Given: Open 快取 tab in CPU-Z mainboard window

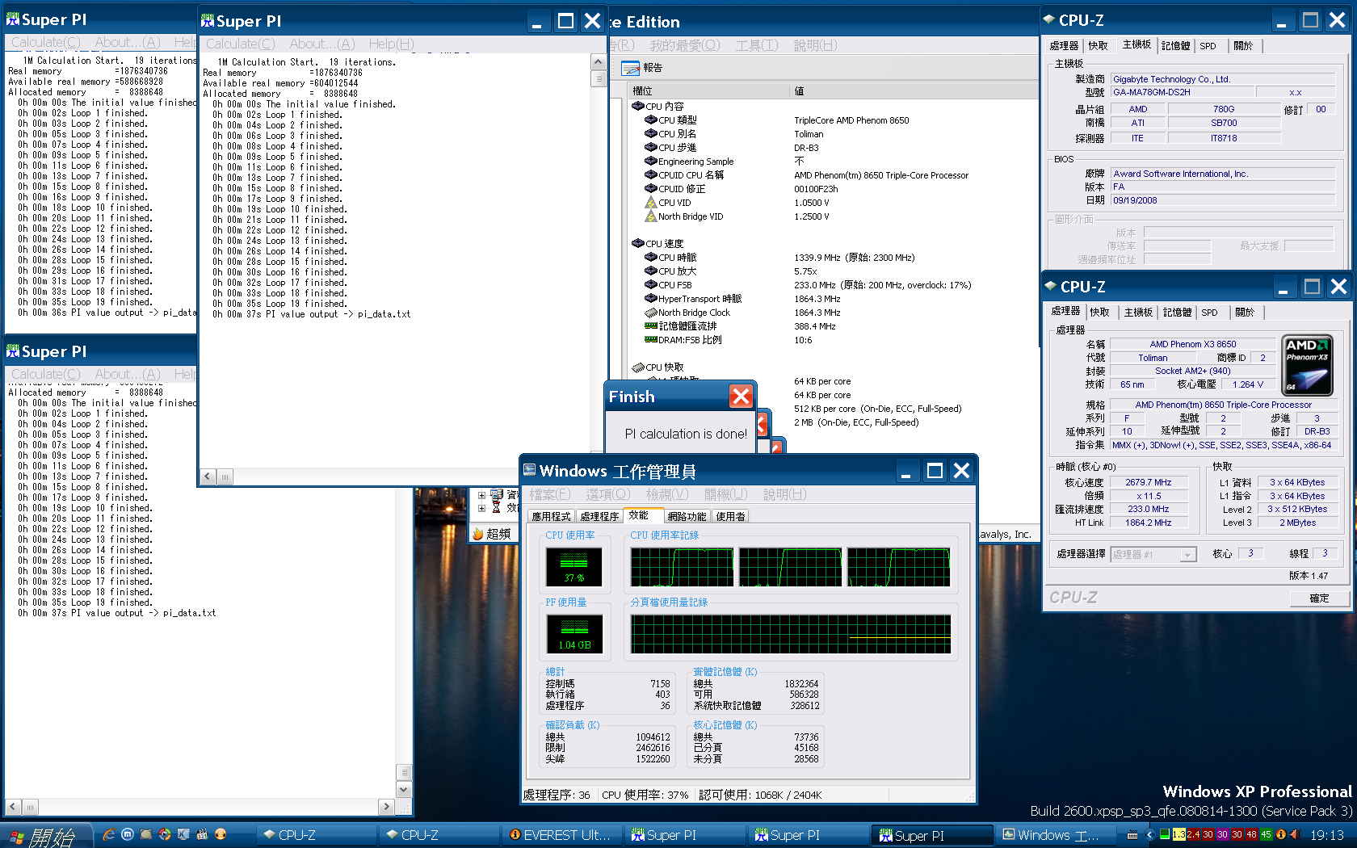Looking at the screenshot, I should (x=1098, y=46).
